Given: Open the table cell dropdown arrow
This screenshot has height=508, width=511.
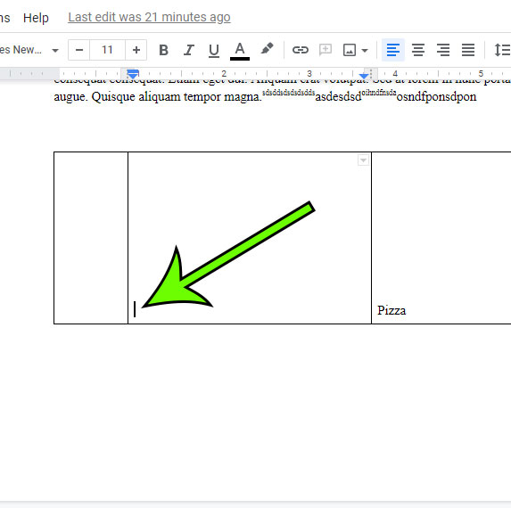Looking at the screenshot, I should click(x=363, y=160).
